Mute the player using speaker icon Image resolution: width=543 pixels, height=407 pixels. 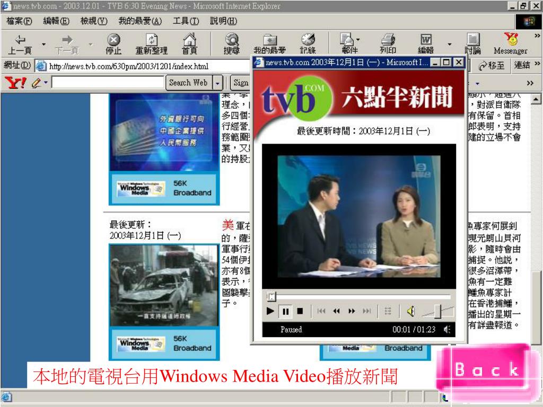[411, 311]
